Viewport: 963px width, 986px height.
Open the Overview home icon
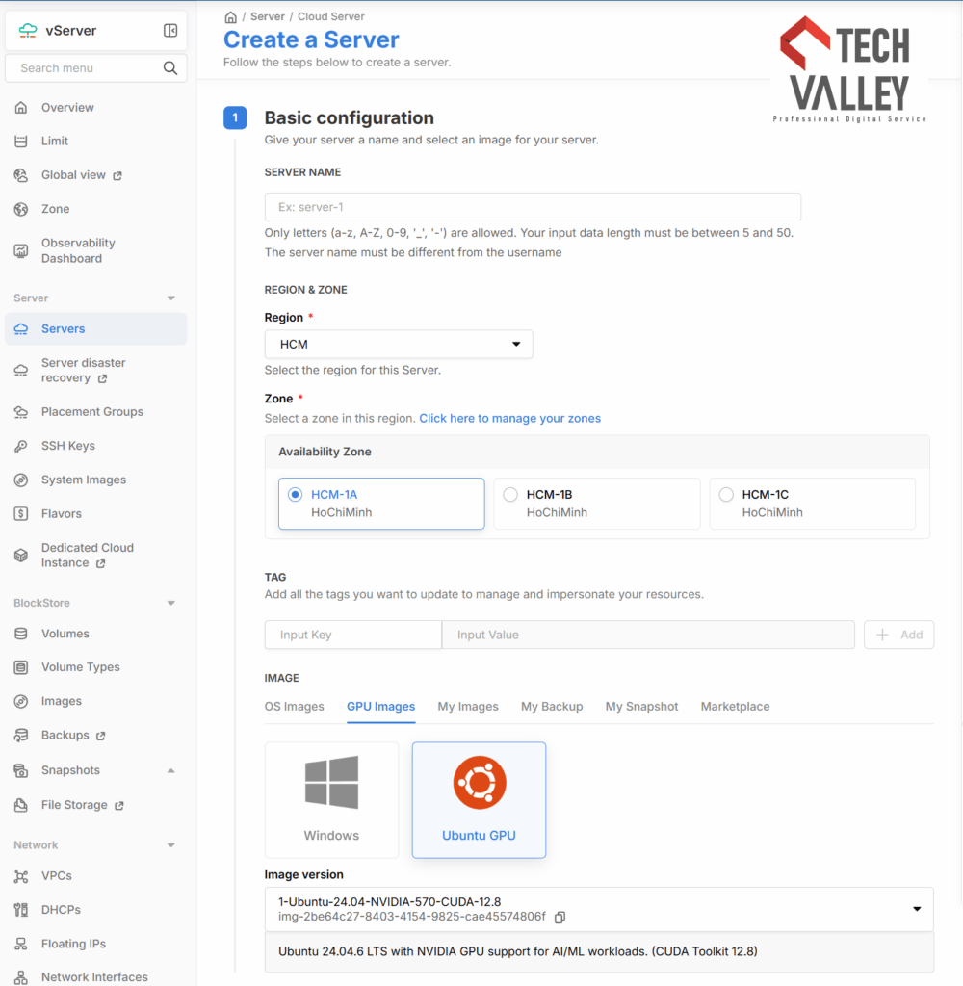[21, 108]
